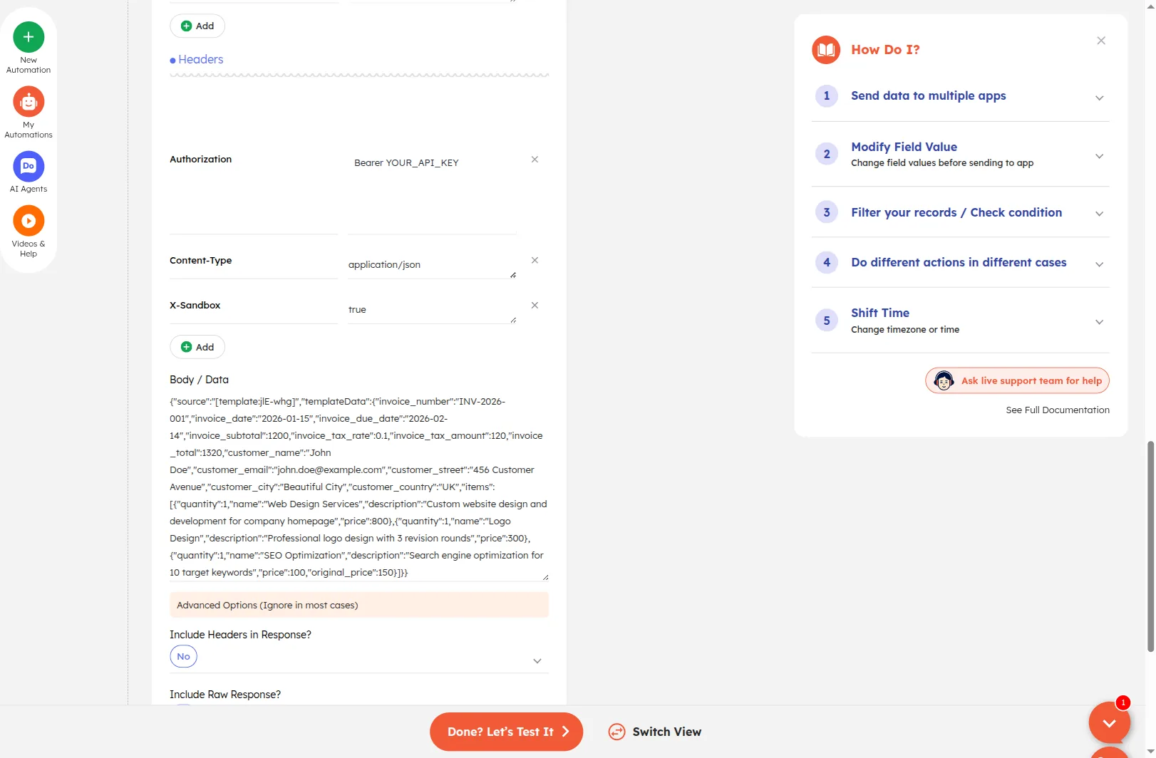Click the live support agent avatar icon

pos(944,380)
